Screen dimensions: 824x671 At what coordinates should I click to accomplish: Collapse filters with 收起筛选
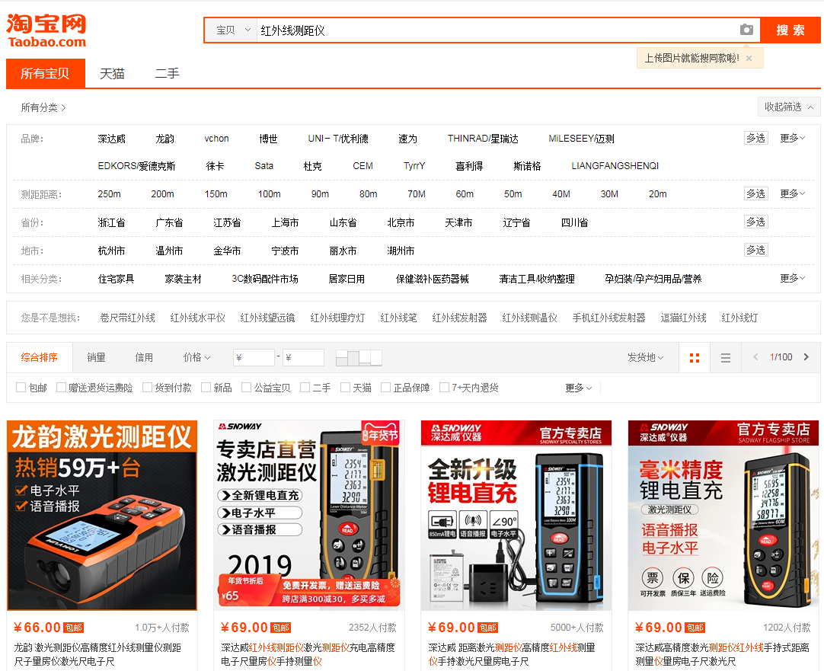[x=789, y=107]
